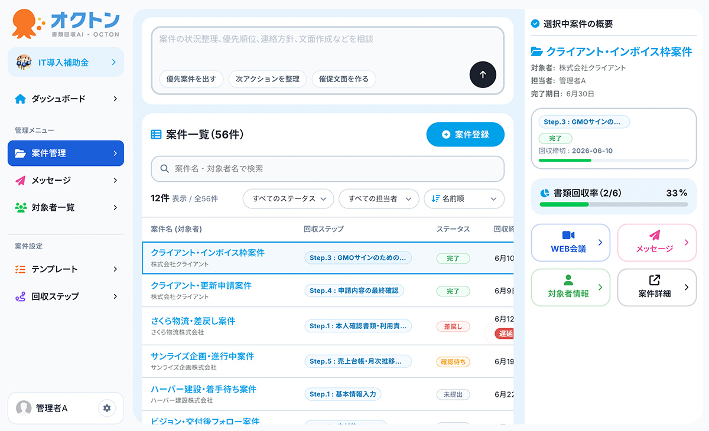This screenshot has height=431, width=709.
Task: Open クライアント・更新申請案件 row link
Action: (201, 286)
